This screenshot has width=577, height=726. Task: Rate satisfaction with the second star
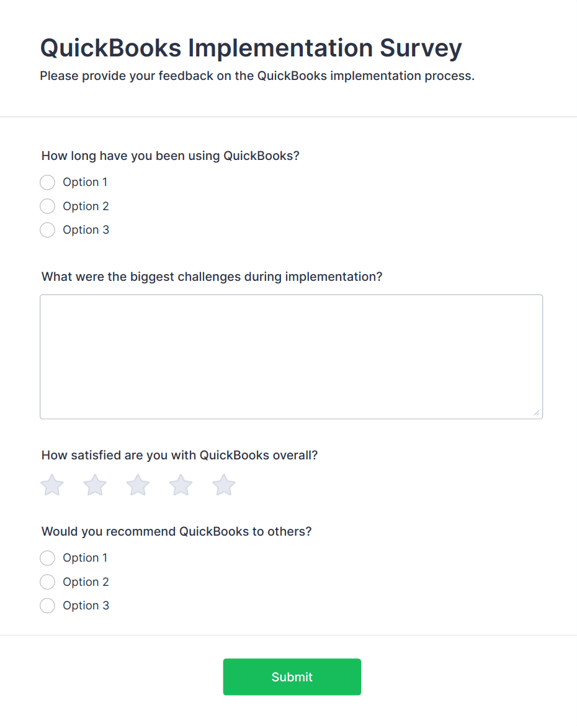coord(95,485)
